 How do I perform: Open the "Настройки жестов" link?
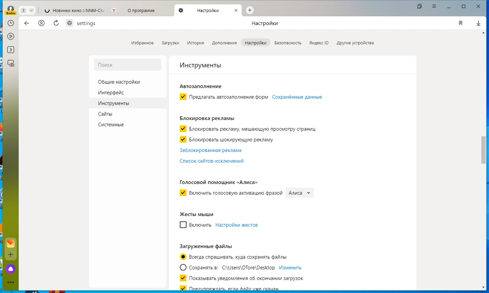tap(236, 225)
